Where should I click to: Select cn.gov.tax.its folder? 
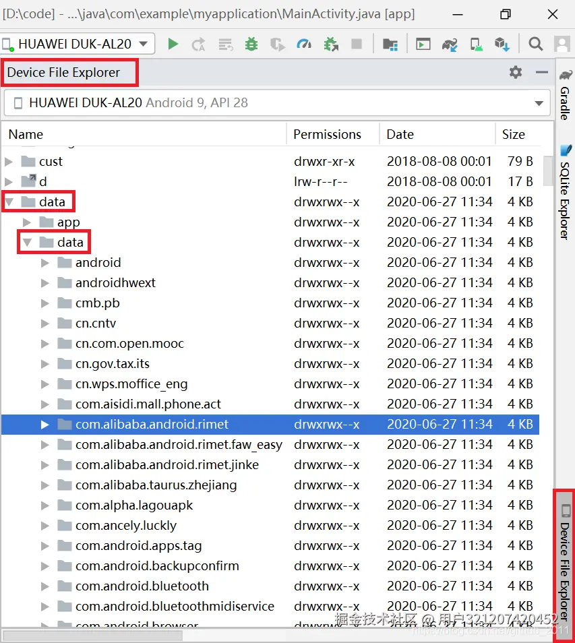(x=270, y=364)
